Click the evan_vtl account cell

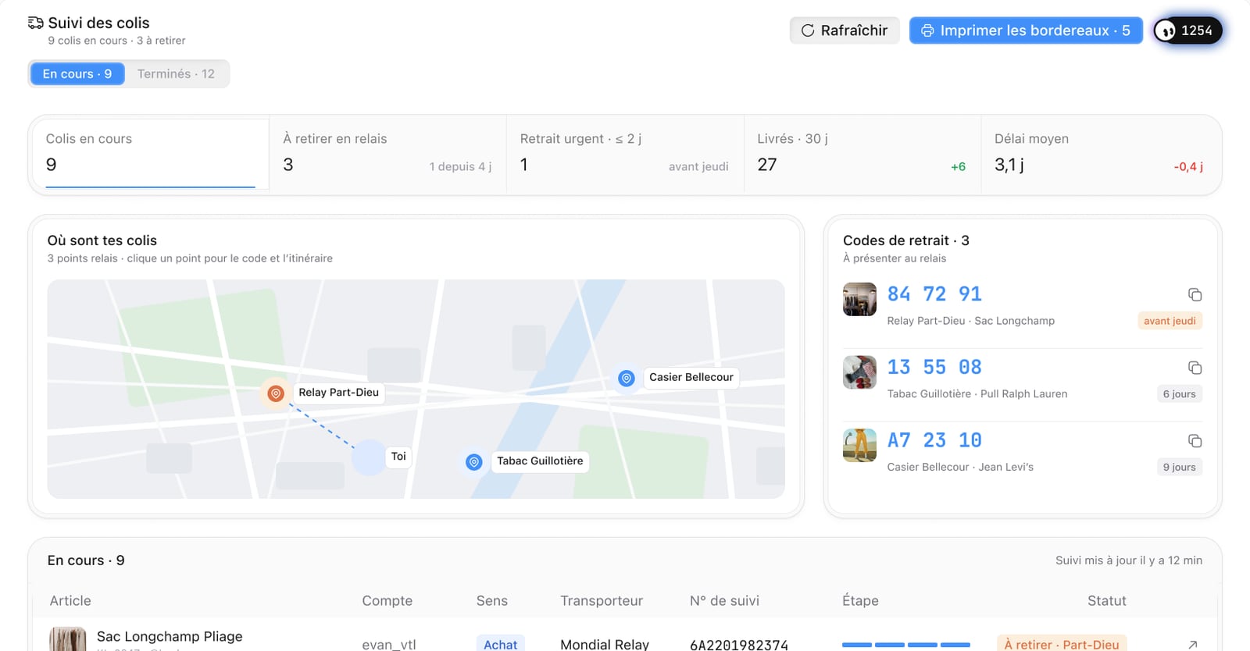[389, 645]
